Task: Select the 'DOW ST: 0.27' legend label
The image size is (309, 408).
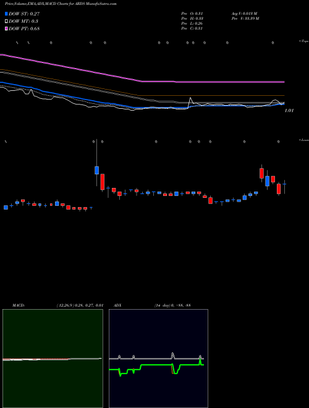Action: [24, 14]
